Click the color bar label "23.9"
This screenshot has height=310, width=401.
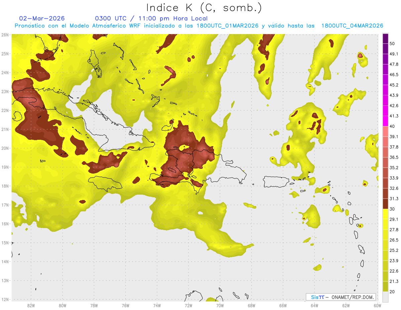pos(394,261)
